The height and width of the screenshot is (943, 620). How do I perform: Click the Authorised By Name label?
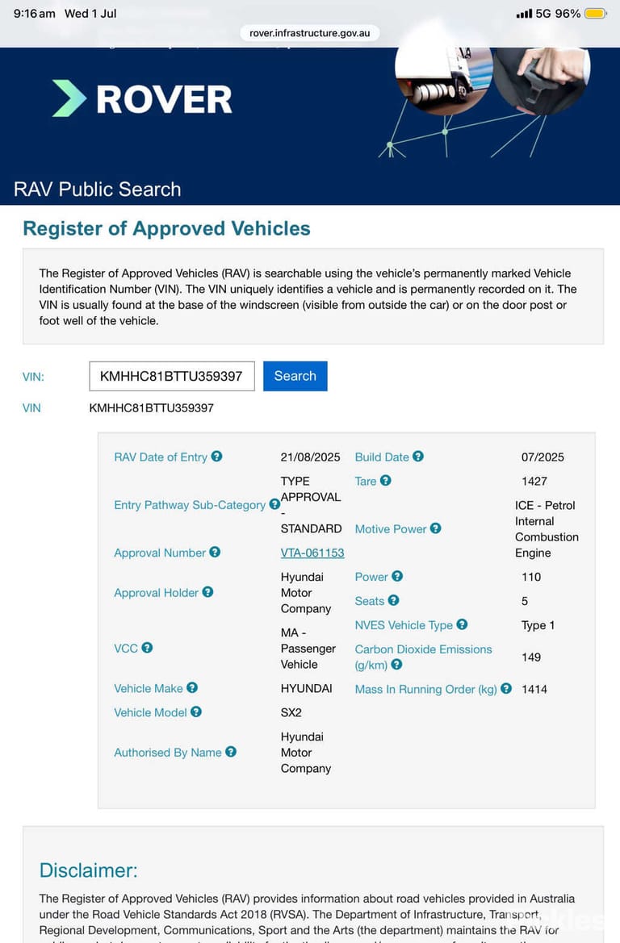[168, 753]
